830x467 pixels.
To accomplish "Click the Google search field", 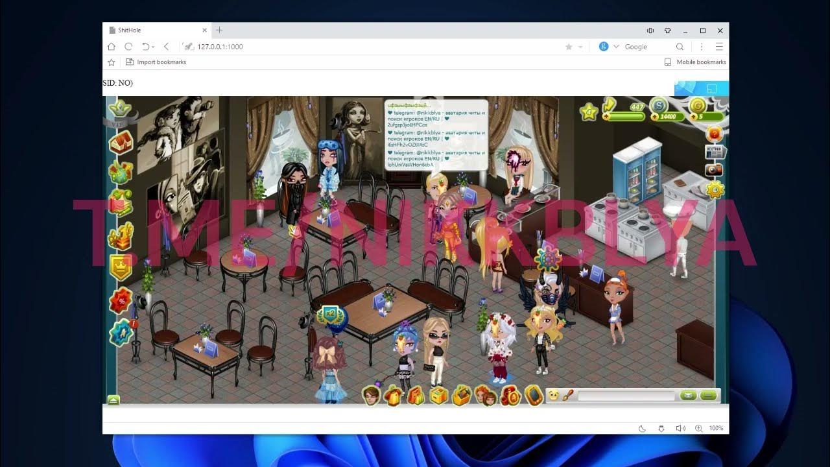I will coord(648,47).
